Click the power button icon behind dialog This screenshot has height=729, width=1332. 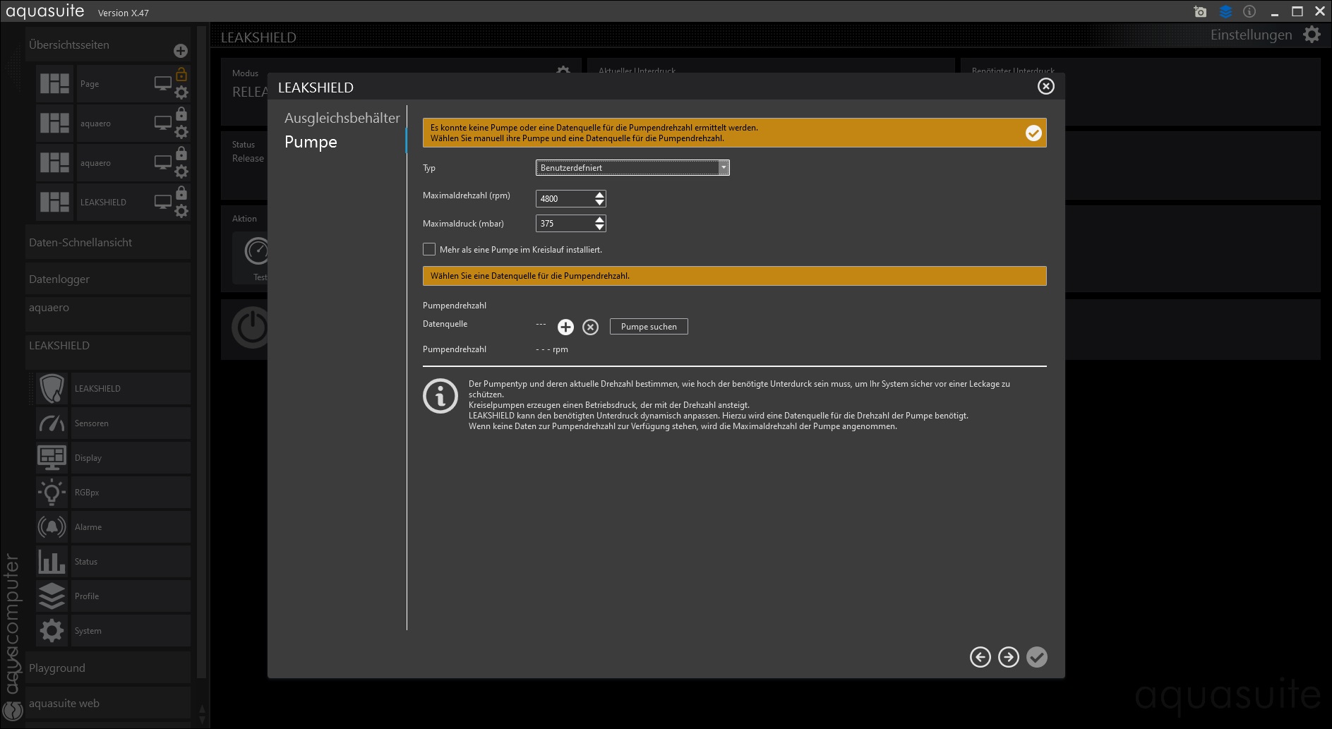pyautogui.click(x=251, y=328)
